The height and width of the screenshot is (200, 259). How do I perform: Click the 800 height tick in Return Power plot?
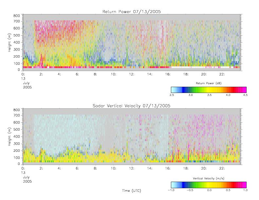pyautogui.click(x=16, y=16)
